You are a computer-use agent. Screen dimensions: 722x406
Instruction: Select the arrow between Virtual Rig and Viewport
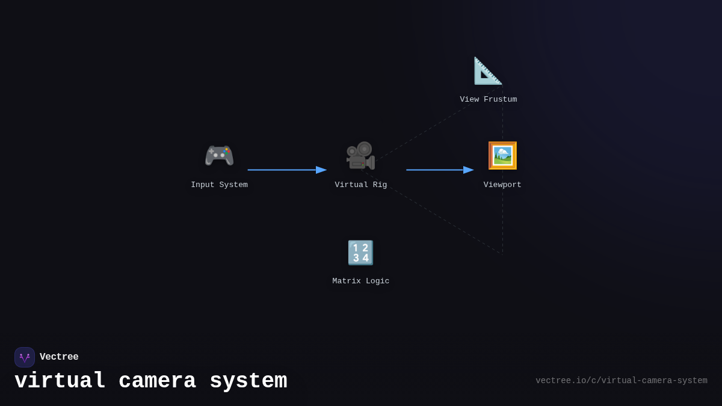point(439,170)
